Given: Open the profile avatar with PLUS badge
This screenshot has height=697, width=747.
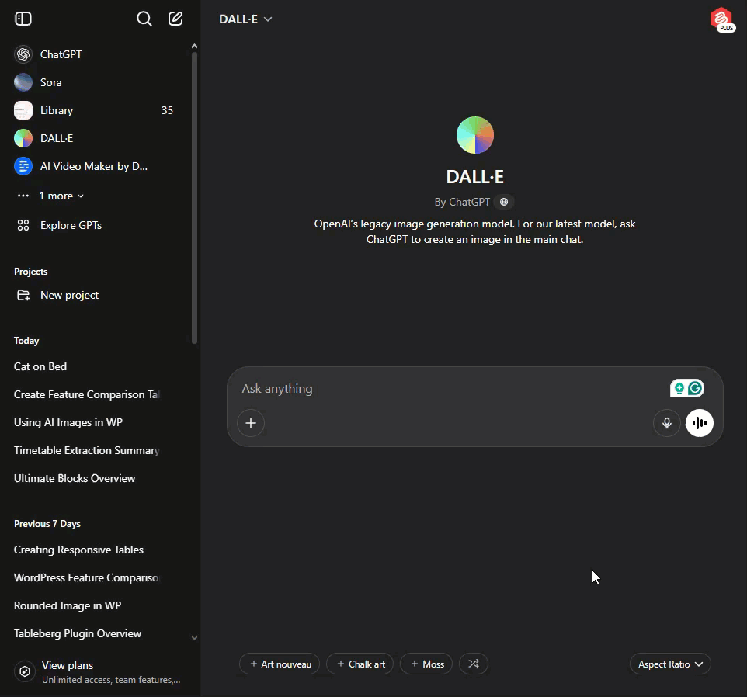Looking at the screenshot, I should (x=722, y=19).
